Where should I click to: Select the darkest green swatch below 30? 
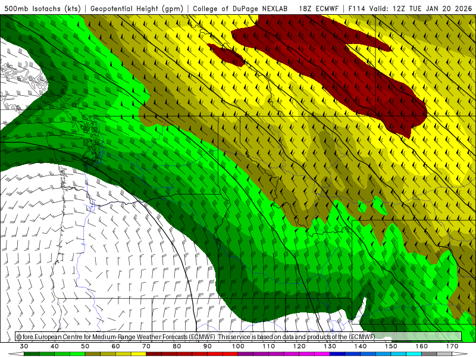(x=32, y=354)
